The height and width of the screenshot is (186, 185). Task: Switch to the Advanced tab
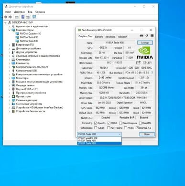click(110, 37)
